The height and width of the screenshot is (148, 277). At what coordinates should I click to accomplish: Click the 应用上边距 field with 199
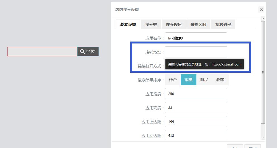pos(196,122)
